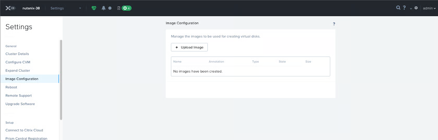Open the admin user dropdown

pos(429,8)
